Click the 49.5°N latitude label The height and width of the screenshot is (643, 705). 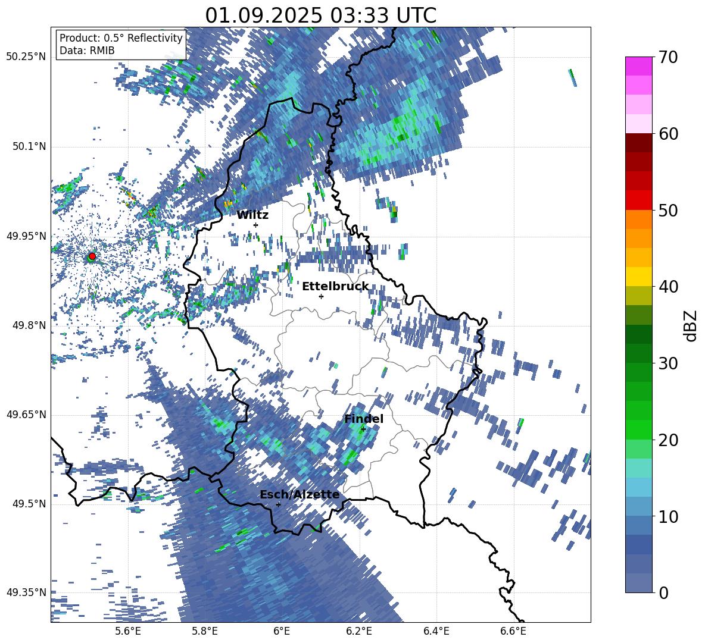point(29,504)
